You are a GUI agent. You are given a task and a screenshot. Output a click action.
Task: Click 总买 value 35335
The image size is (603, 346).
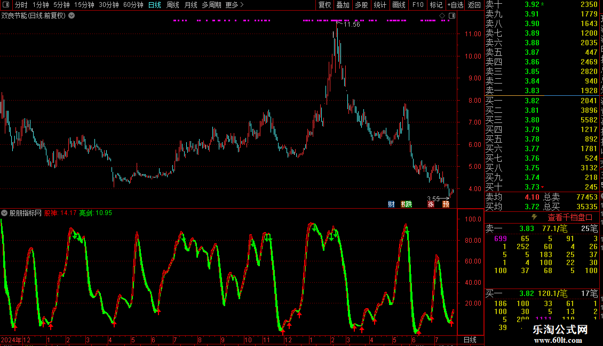tap(587, 207)
